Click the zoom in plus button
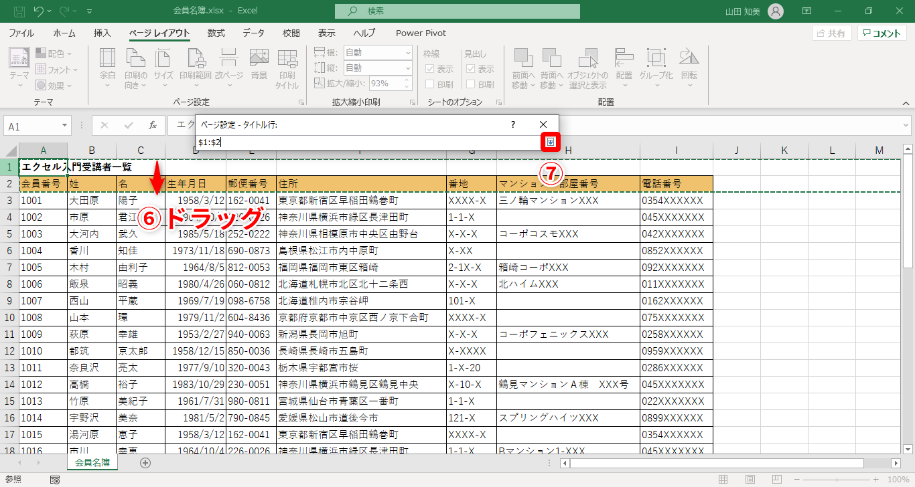Screen dimensions: 915x487 pyautogui.click(x=877, y=480)
